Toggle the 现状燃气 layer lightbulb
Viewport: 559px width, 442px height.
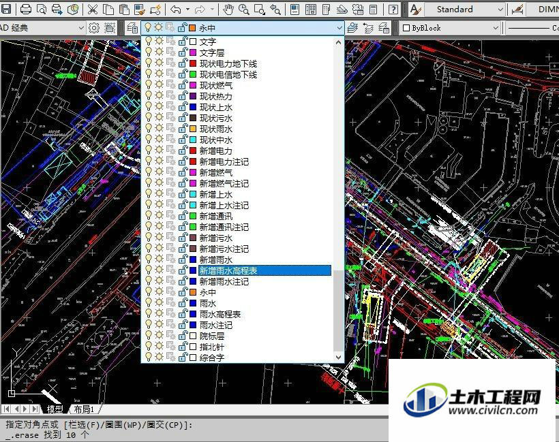point(149,85)
